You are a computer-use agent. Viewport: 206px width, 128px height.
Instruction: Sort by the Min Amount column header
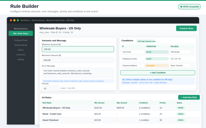[x=99, y=103]
